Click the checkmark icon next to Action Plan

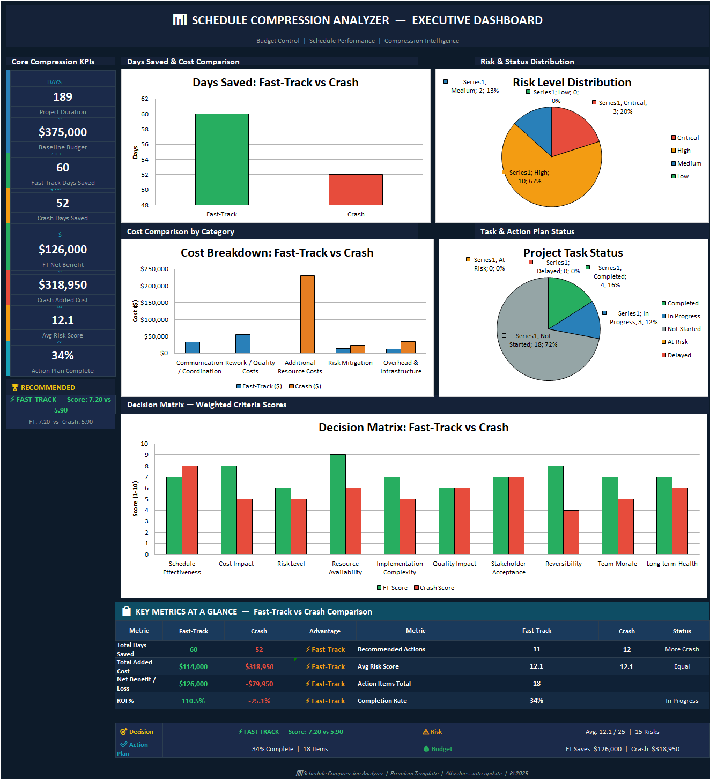[123, 744]
